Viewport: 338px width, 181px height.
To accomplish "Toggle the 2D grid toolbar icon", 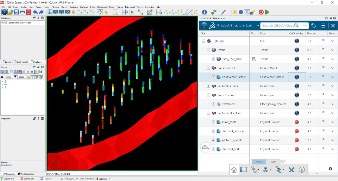I will (50, 12).
